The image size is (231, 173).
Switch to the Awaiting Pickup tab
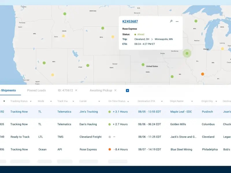coord(101,90)
